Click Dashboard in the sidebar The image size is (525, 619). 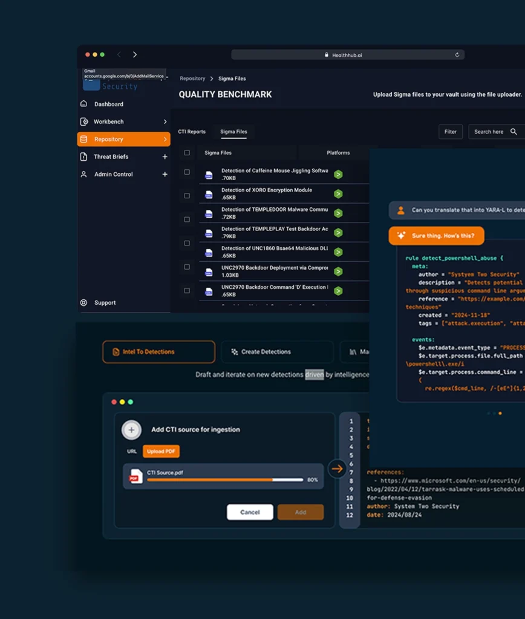coord(109,104)
